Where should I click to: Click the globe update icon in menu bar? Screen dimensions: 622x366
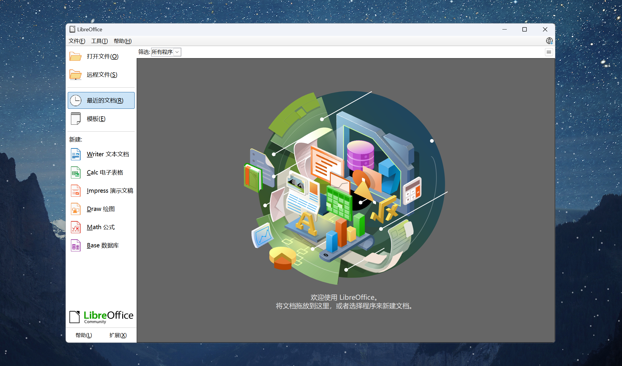[x=549, y=41]
